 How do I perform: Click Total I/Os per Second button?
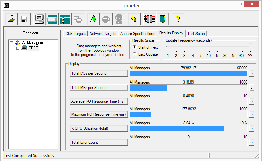click(99, 73)
